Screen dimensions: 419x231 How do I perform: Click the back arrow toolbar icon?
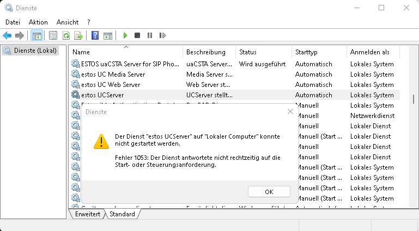[7, 36]
